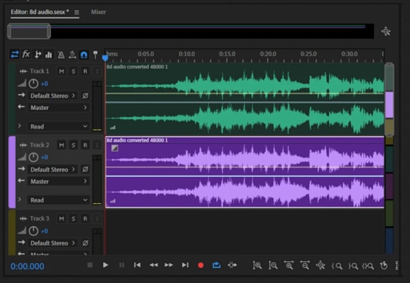Adjust the Track 1 volume knob
The width and height of the screenshot is (410, 283).
pyautogui.click(x=34, y=84)
